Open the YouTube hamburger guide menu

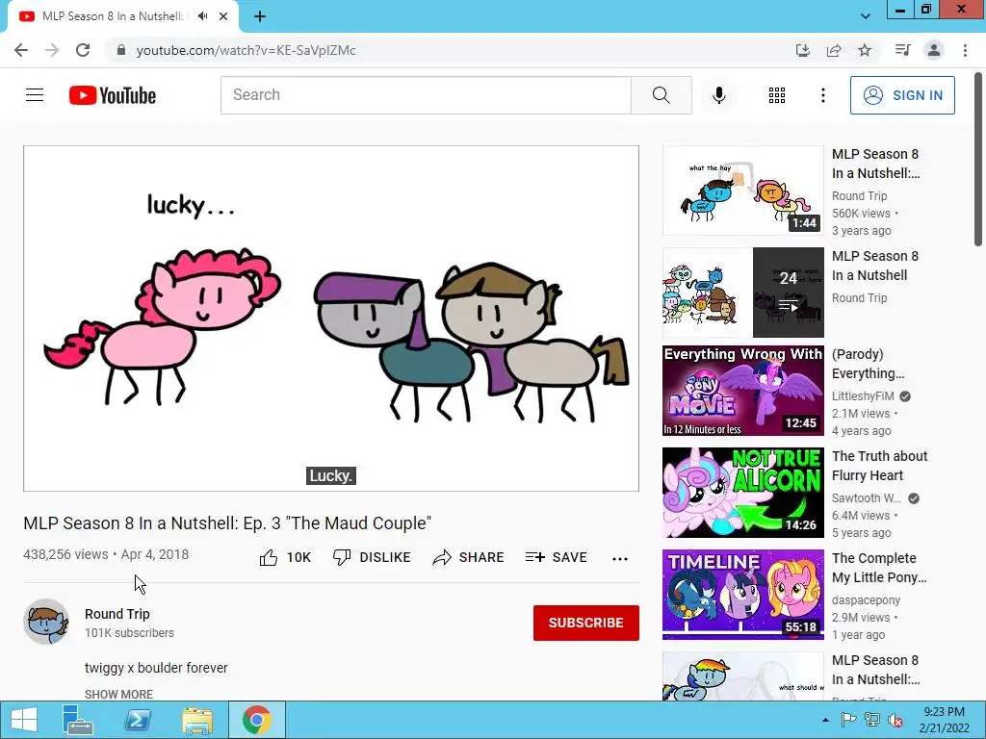click(x=35, y=95)
